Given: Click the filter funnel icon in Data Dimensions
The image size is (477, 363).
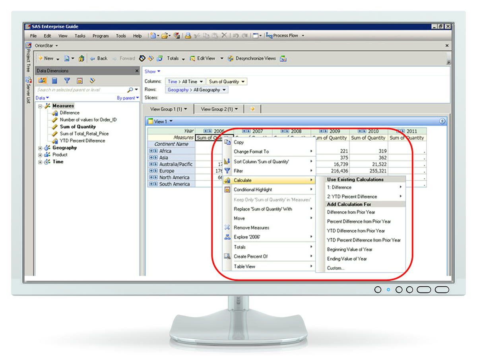Looking at the screenshot, I should pos(67,81).
